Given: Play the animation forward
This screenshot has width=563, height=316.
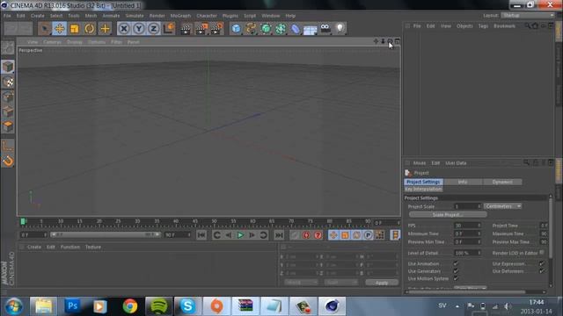Looking at the screenshot, I should click(x=240, y=235).
